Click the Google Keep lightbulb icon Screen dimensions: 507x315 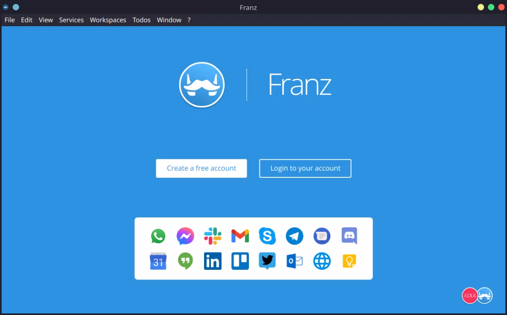[349, 261]
